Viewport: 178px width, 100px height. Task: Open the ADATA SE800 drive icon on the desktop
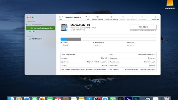tap(170, 3)
